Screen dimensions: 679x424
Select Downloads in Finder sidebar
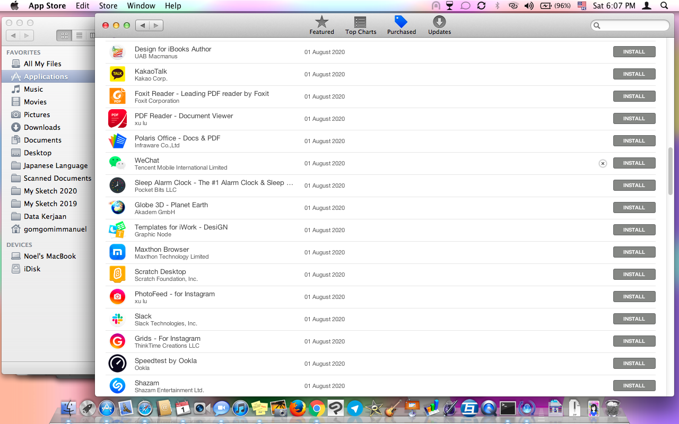click(48, 127)
